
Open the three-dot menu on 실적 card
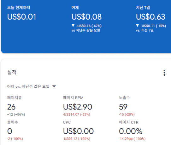pos(164,73)
